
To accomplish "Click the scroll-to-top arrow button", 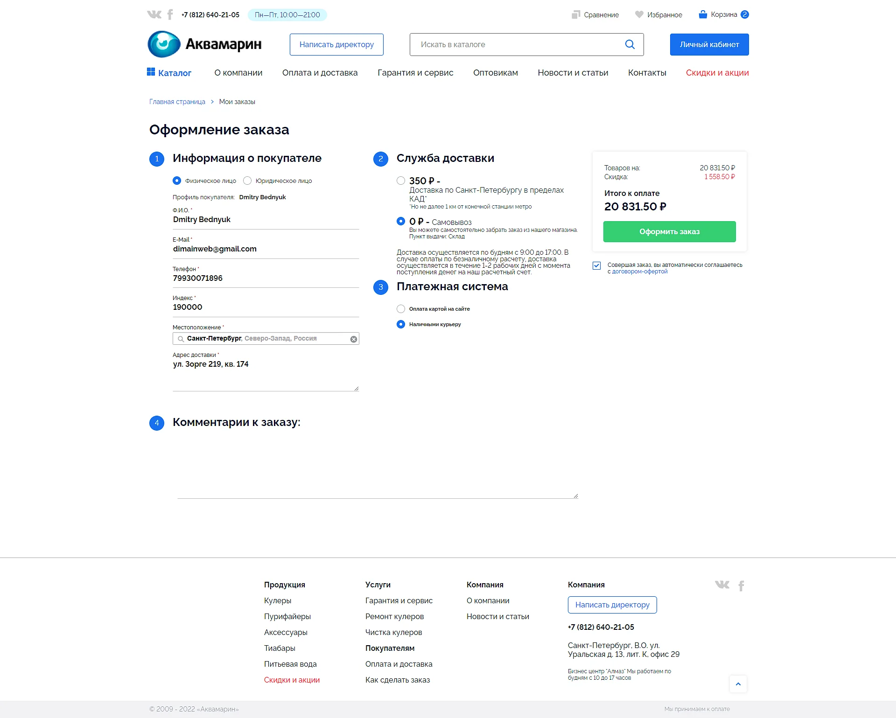I will (x=738, y=684).
